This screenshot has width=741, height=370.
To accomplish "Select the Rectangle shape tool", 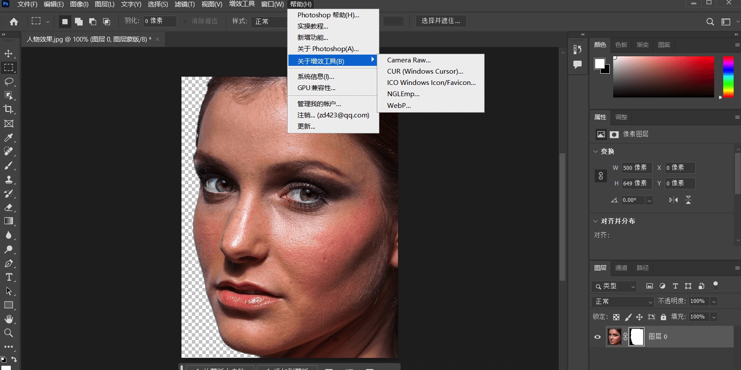I will coord(9,305).
